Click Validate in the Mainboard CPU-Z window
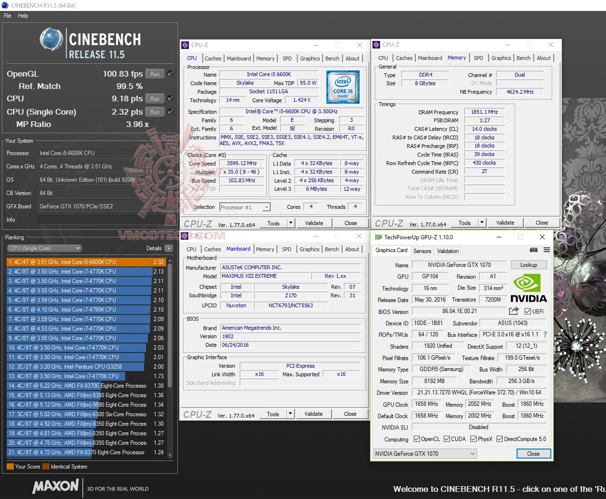 313,414
